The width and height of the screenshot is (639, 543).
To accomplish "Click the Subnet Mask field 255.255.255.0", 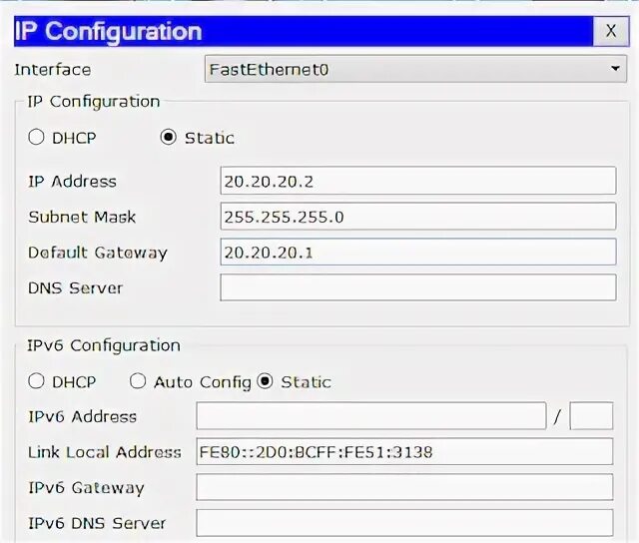I will pos(418,217).
